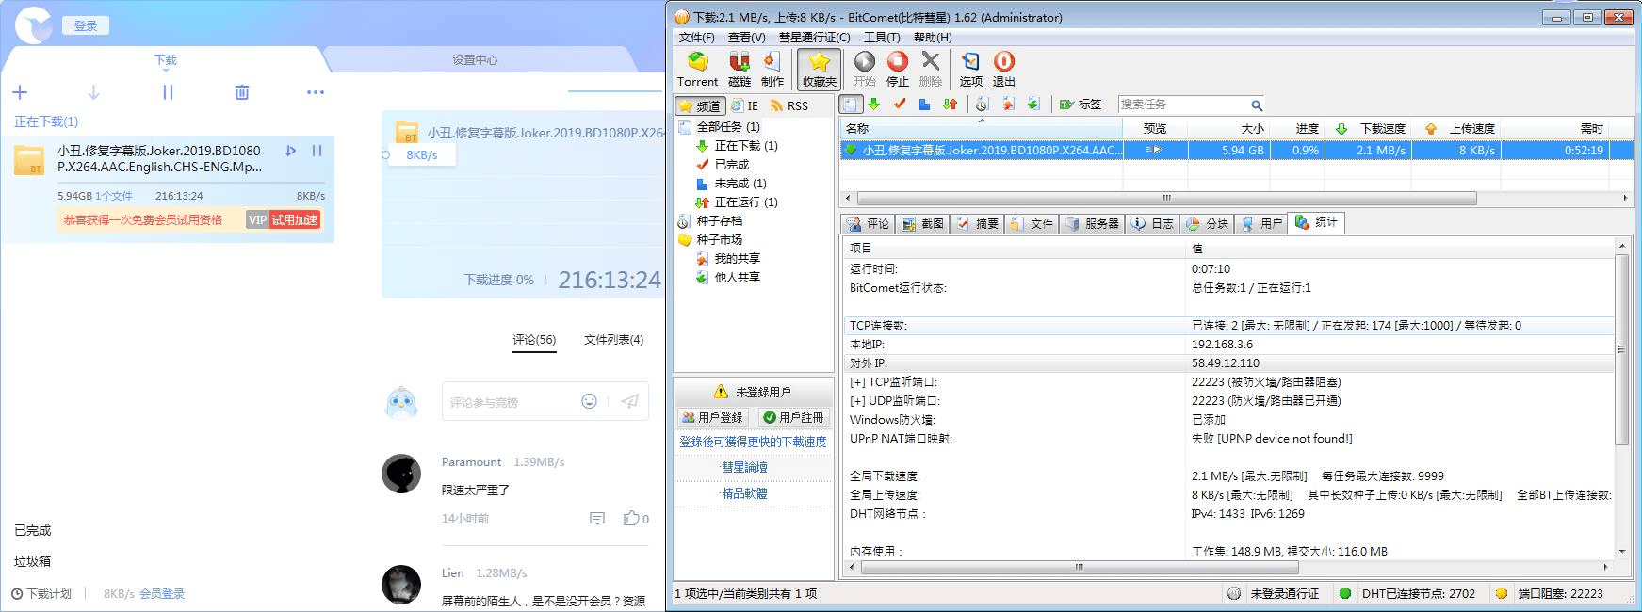Open the three-dots more menu

(x=316, y=92)
